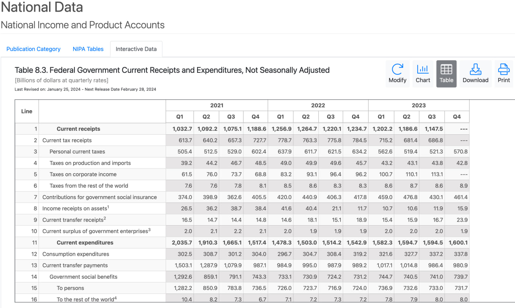
Task: Click the 2023 year column header
Action: (419, 105)
